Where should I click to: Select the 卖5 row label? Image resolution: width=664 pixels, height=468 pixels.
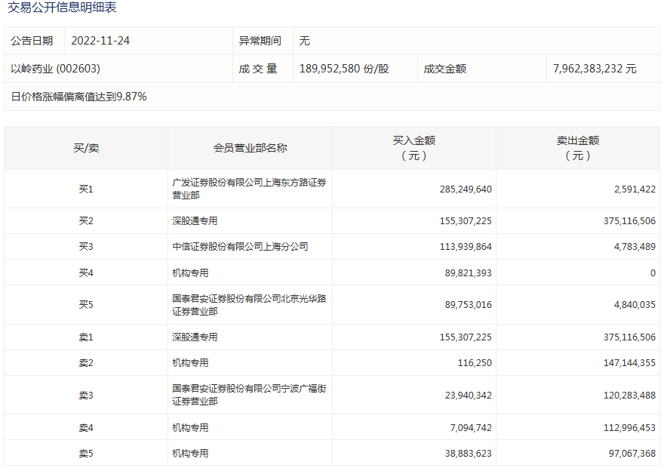click(x=86, y=454)
